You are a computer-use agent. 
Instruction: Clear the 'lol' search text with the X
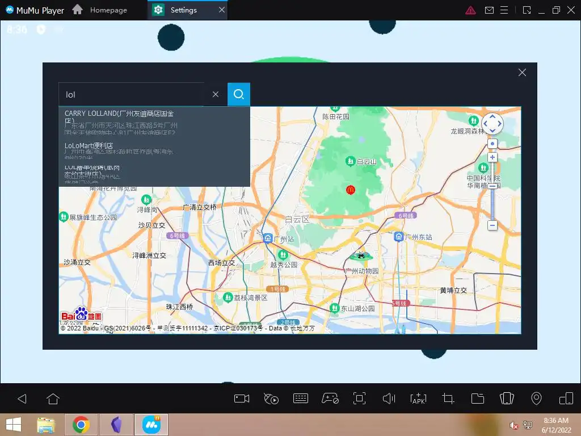point(216,95)
